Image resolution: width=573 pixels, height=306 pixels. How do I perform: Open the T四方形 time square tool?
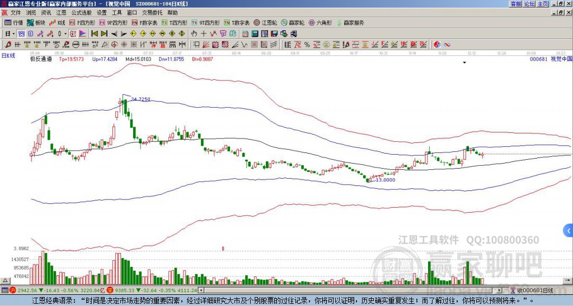tap(175, 22)
